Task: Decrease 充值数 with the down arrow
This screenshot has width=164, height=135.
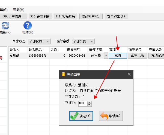Action: pyautogui.click(x=90, y=105)
